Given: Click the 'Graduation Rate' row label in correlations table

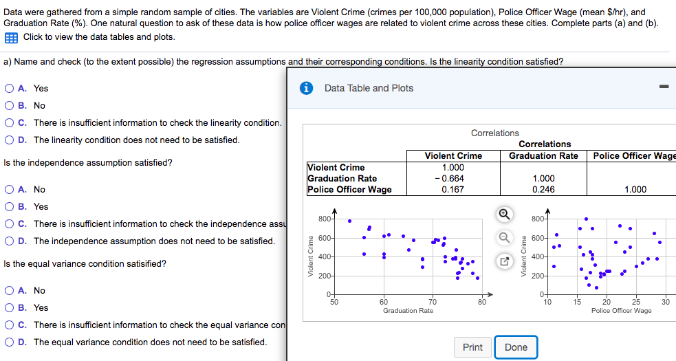Looking at the screenshot, I should 342,179.
